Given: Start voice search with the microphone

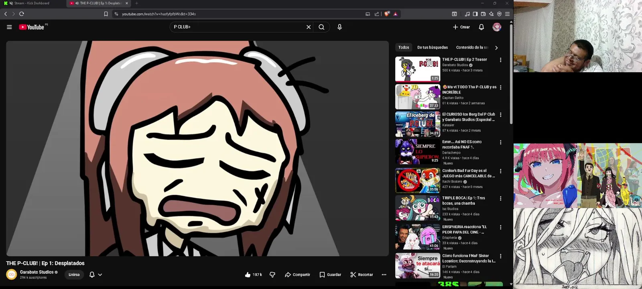Looking at the screenshot, I should point(339,27).
